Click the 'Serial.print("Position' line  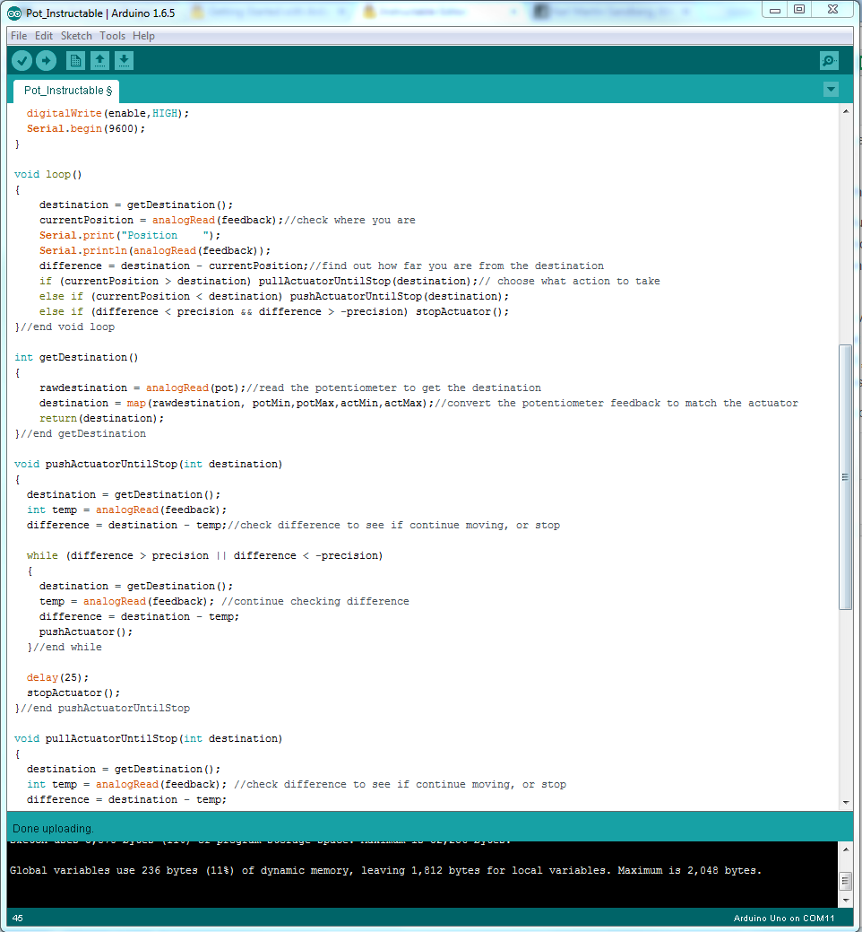130,235
